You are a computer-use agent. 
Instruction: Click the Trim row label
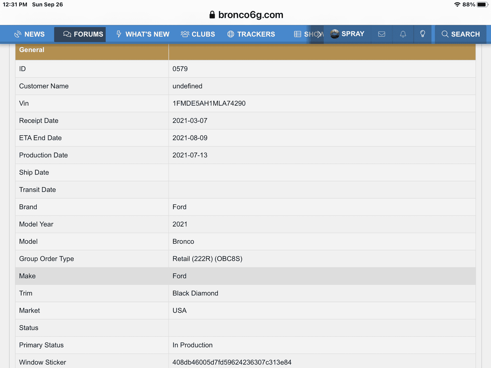26,293
